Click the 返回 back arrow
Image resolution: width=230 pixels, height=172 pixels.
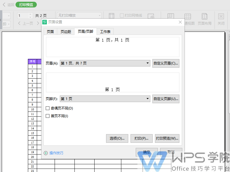coord(4,5)
